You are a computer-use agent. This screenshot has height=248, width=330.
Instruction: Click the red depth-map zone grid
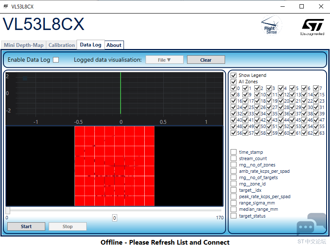pos(115,166)
